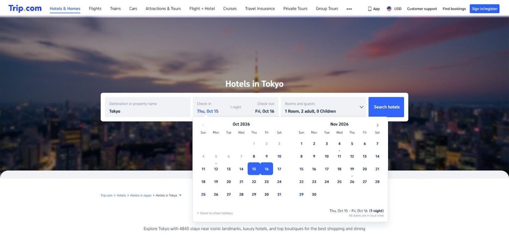
Task: Open Flight + Hotel tab
Action: pyautogui.click(x=202, y=9)
